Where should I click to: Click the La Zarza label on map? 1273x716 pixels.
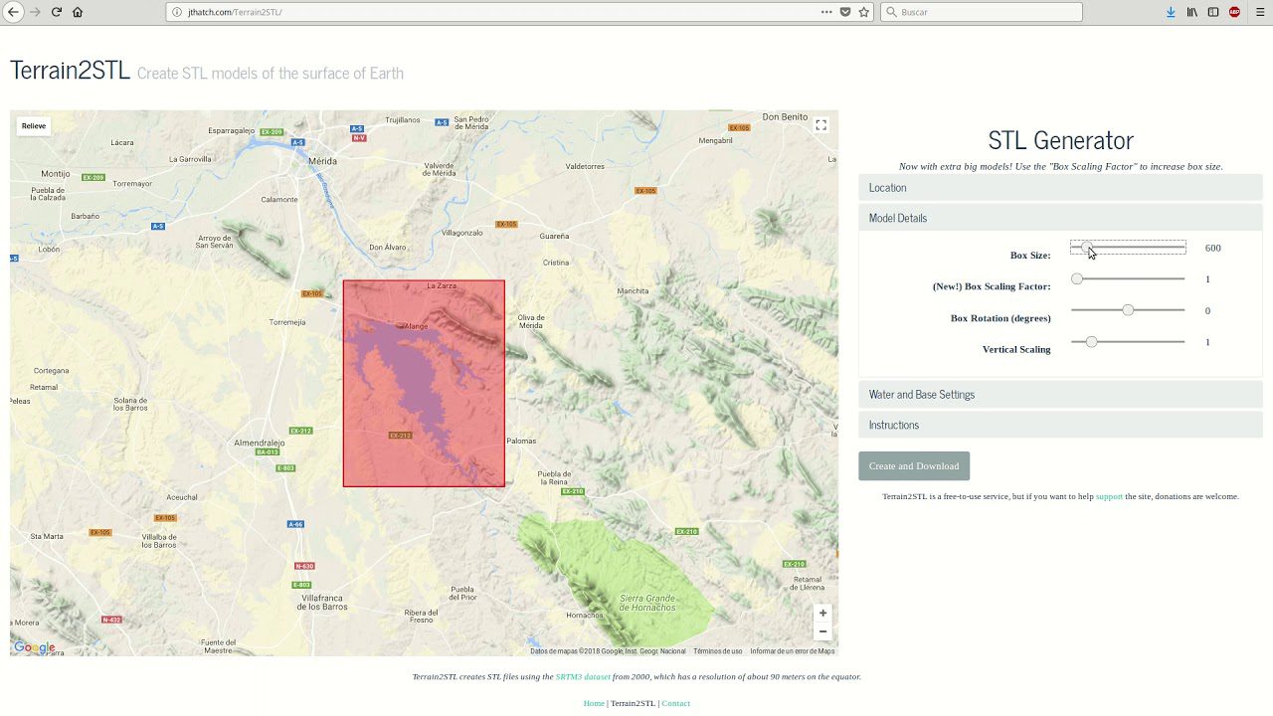442,285
